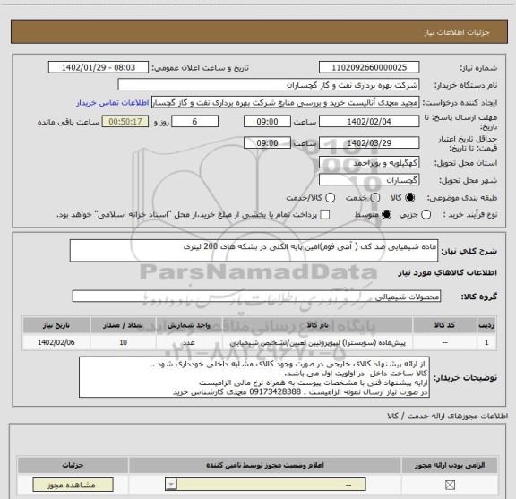516x499 pixels.
Task: Click the اعلام وضعیت مجوز header
Action: [x=265, y=465]
